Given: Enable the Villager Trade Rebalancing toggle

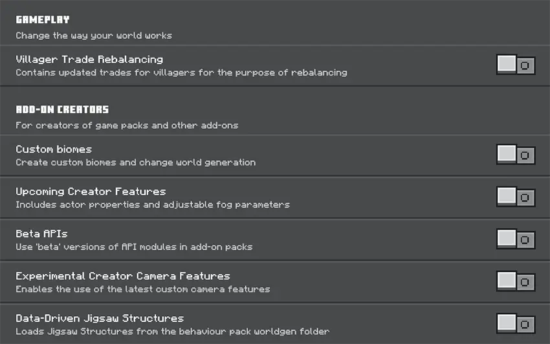Looking at the screenshot, I should 516,65.
